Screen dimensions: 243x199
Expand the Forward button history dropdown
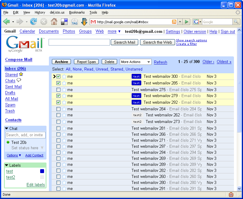(27, 22)
